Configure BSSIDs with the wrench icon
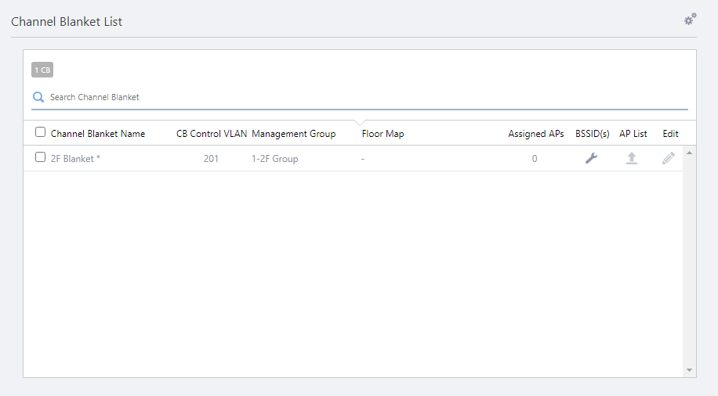This screenshot has width=718, height=396. 592,159
